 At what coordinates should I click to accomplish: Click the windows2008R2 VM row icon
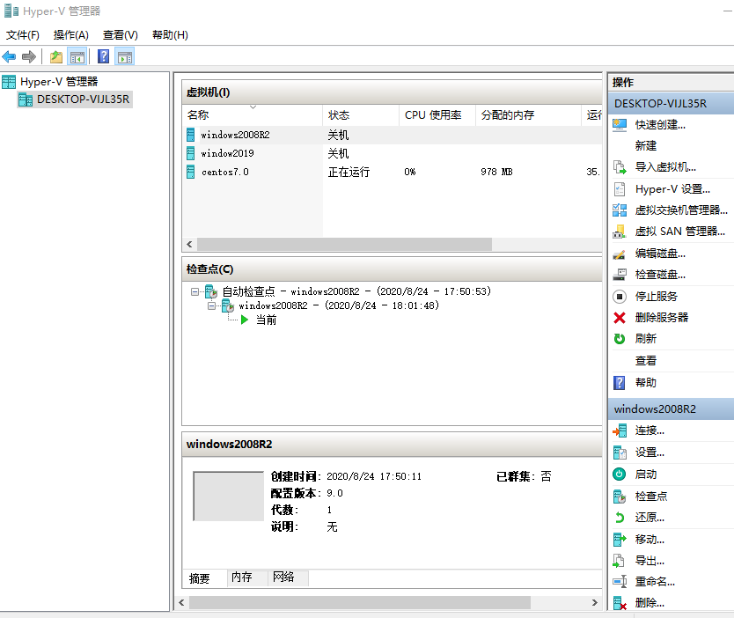190,135
